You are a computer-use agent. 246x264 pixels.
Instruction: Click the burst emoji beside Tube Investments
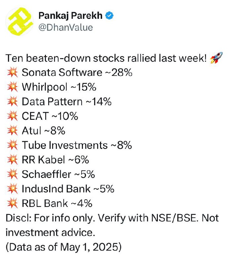[x=12, y=145]
